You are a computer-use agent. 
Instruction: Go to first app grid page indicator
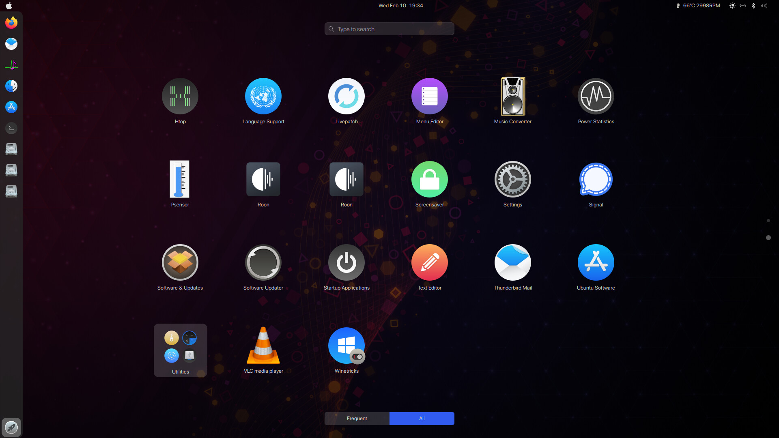(x=768, y=221)
